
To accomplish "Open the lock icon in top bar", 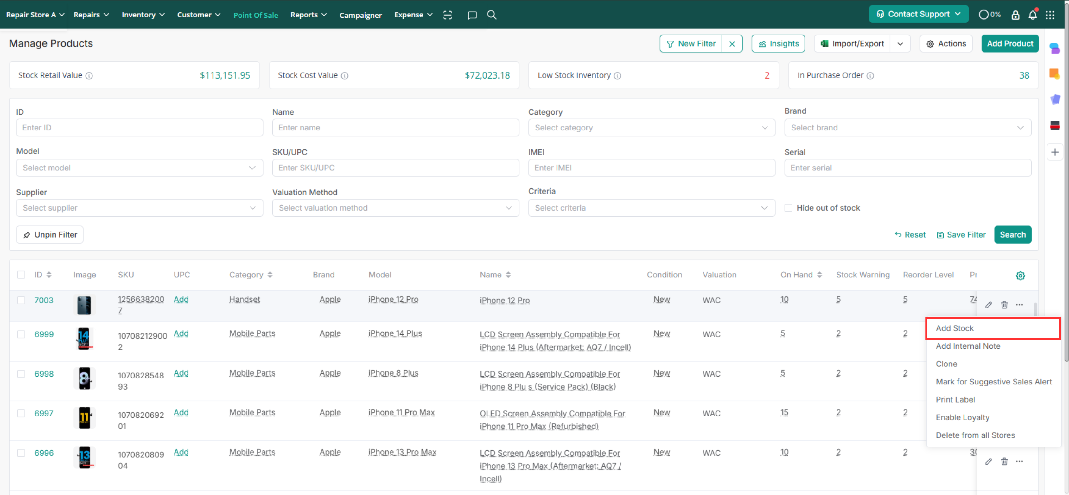I will click(1015, 15).
